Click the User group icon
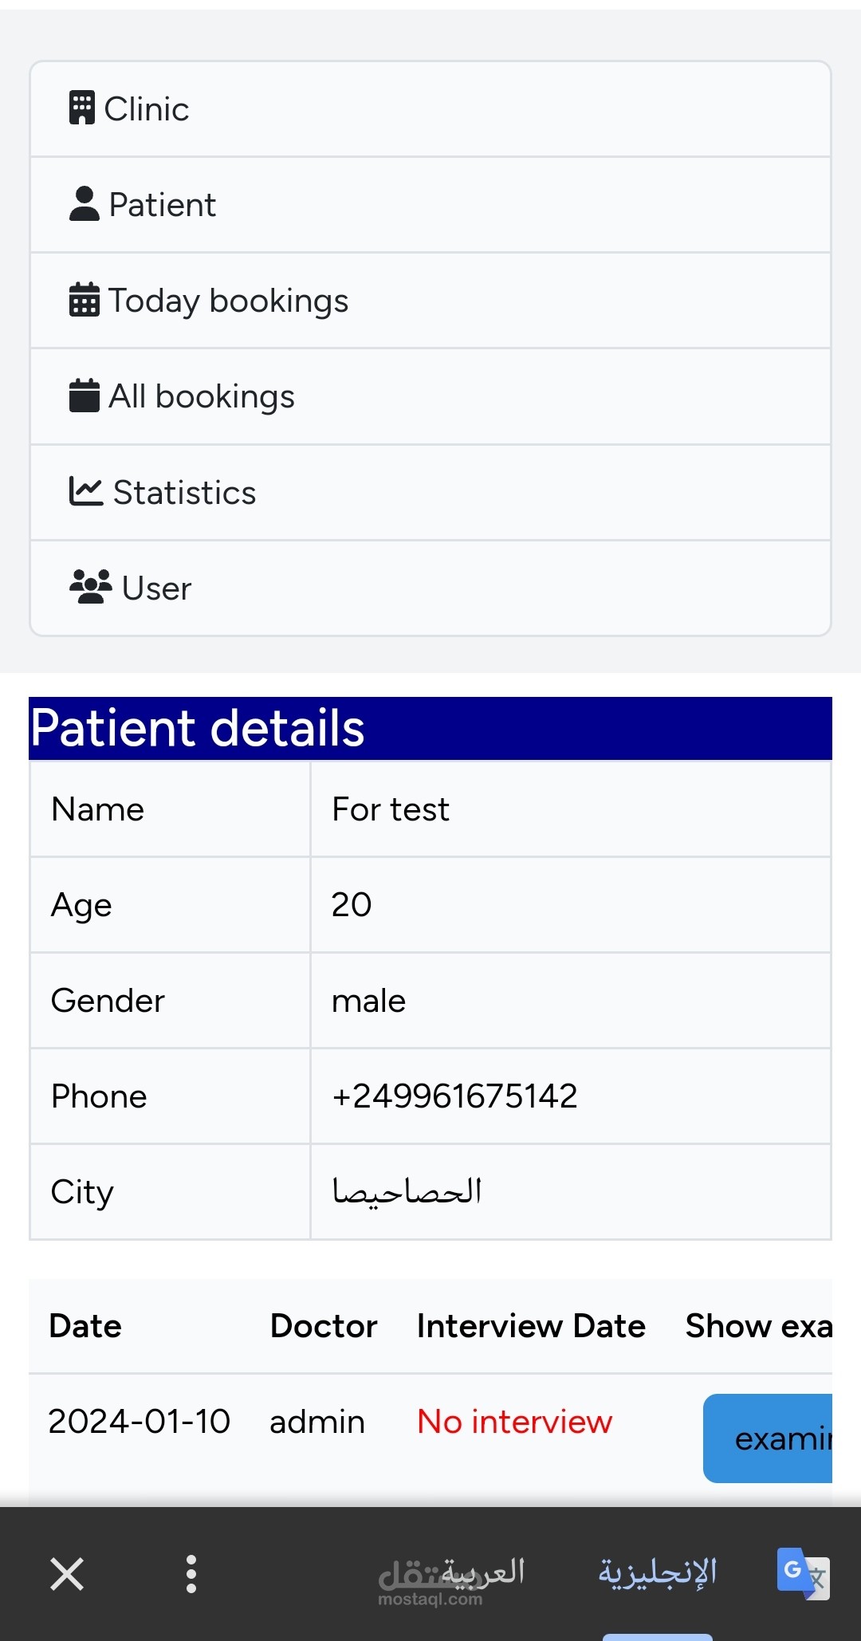 point(90,587)
